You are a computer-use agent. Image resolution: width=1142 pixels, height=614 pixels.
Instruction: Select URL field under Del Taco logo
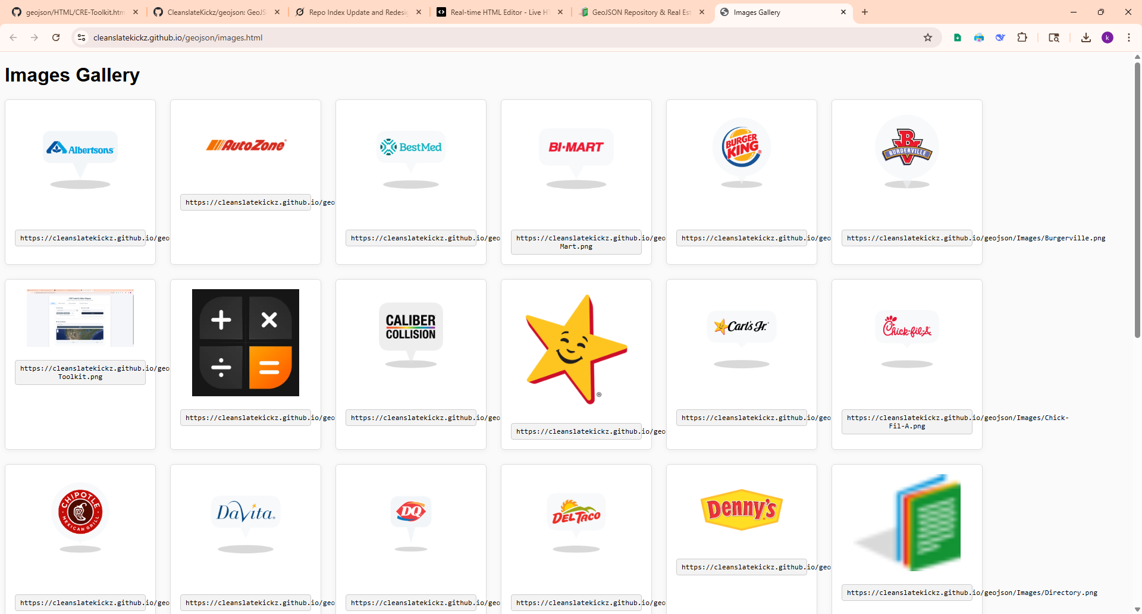pos(576,603)
